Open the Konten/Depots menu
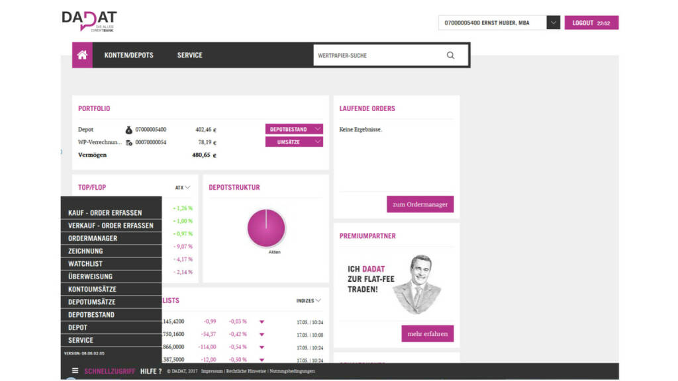The height and width of the screenshot is (381, 678). [128, 55]
